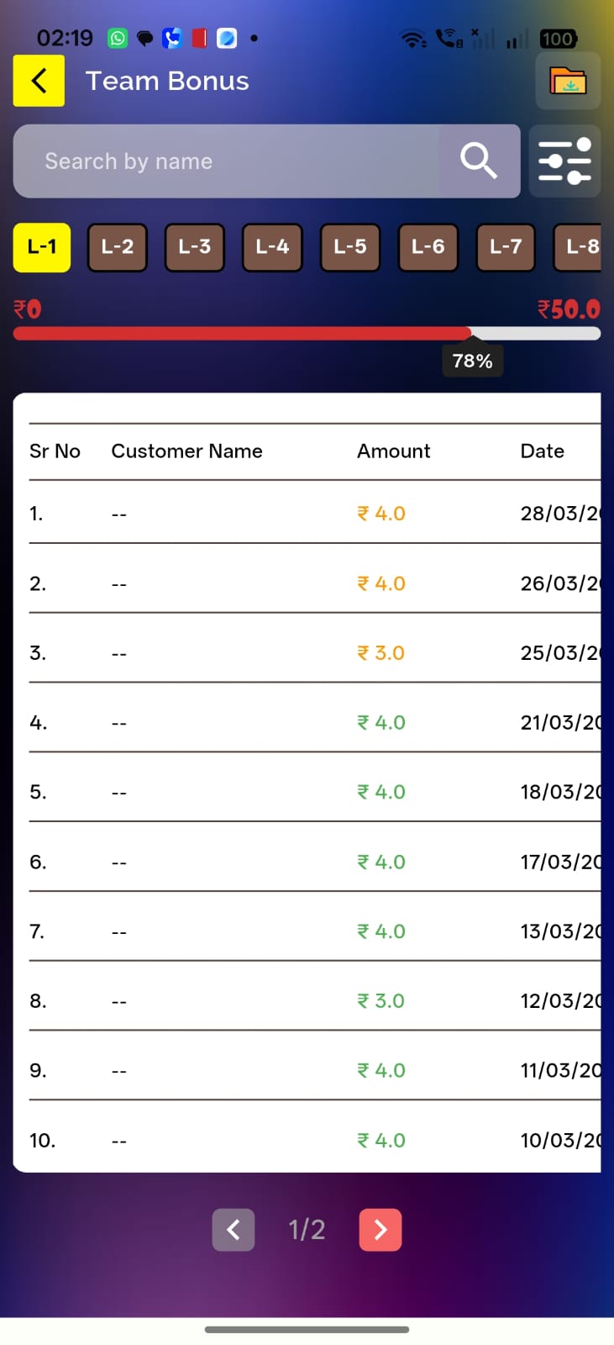The height and width of the screenshot is (1345, 614).
Task: Open the L-4 level tab
Action: 272,247
